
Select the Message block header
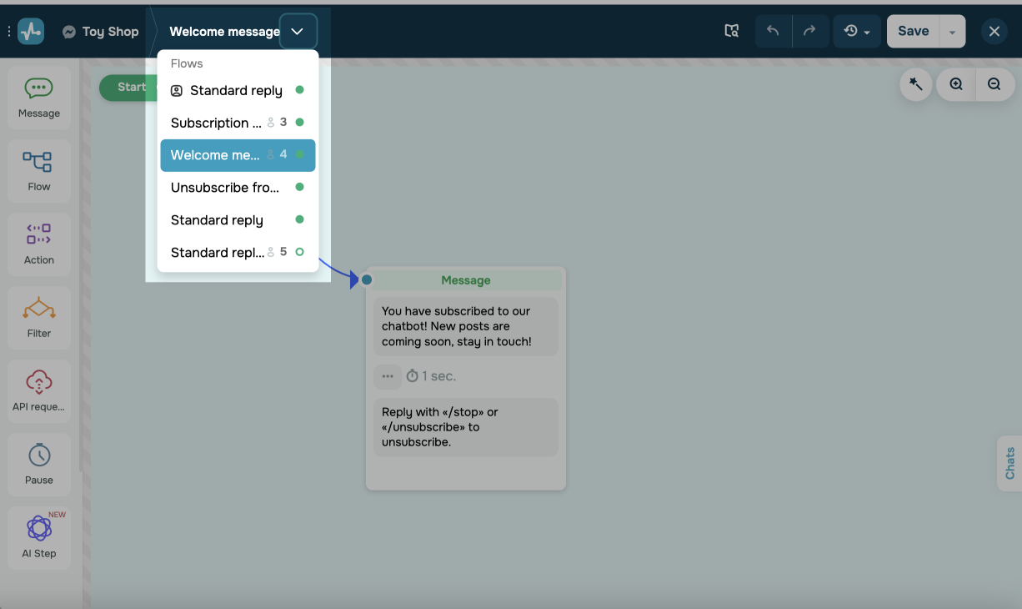pos(466,280)
